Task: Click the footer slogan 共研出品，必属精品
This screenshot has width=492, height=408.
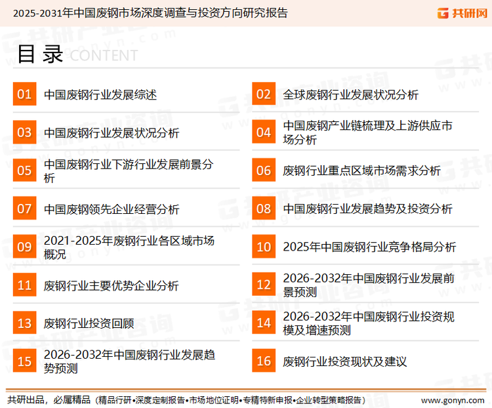Action: point(49,400)
